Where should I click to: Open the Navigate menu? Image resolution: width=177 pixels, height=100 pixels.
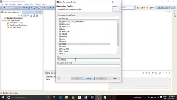point(12,4)
